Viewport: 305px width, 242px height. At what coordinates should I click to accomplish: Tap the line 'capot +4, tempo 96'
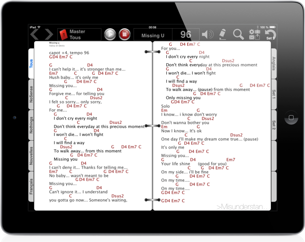(x=69, y=52)
